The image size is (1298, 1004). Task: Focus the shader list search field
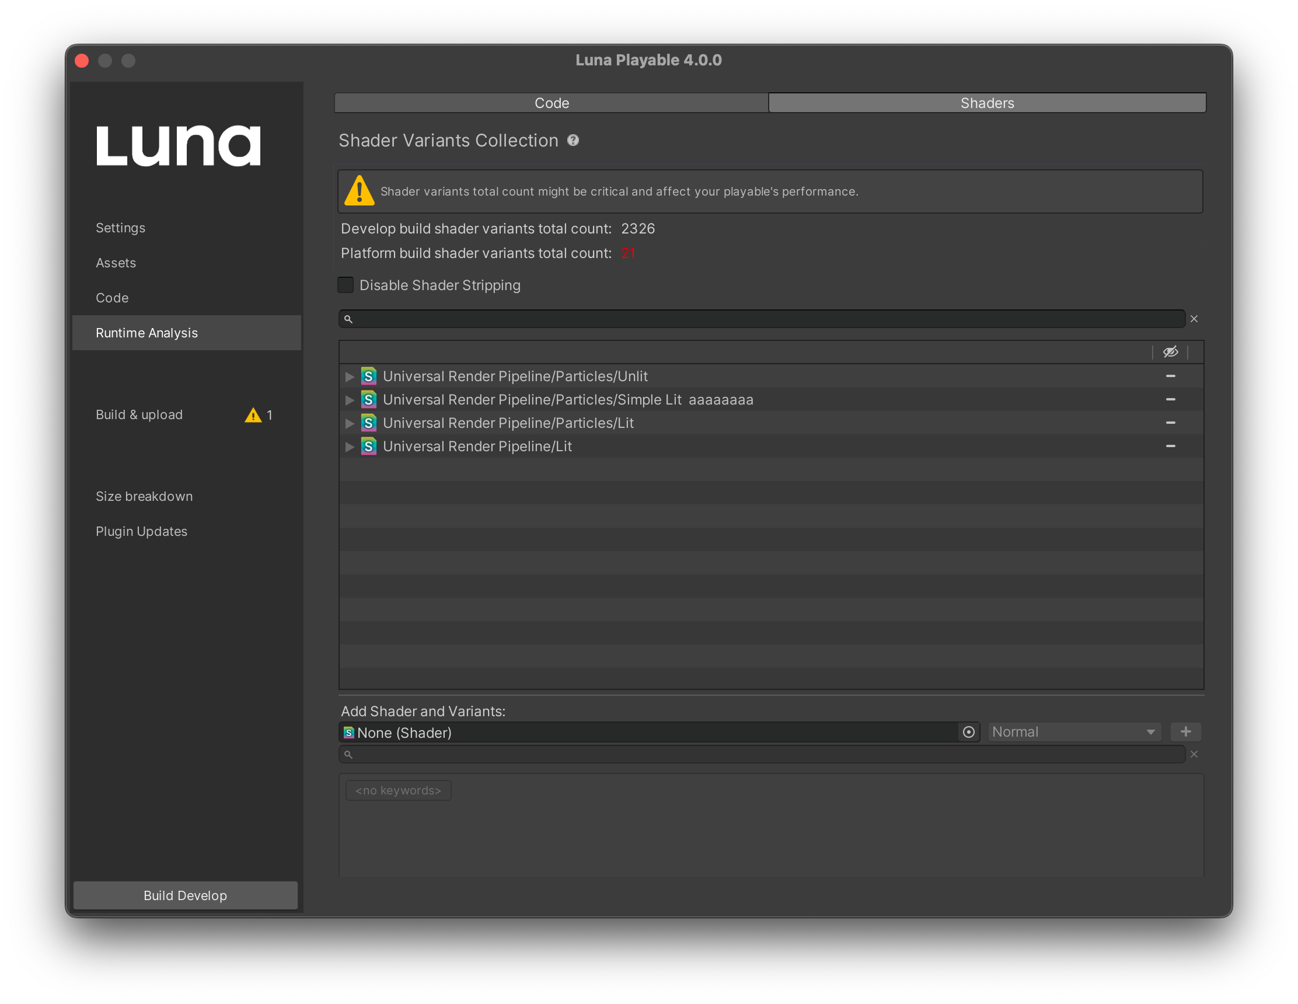[762, 319]
